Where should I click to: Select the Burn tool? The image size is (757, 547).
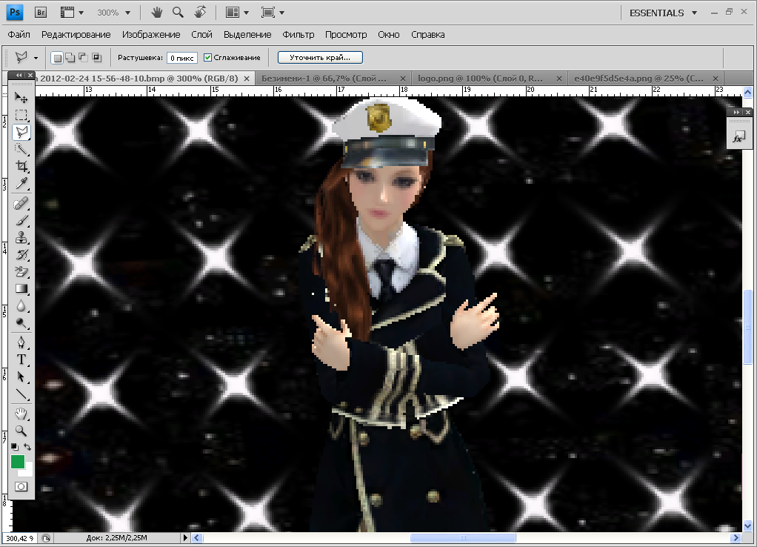click(21, 322)
